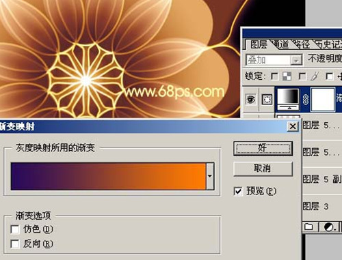
Task: Select the 图层 3 layer
Action: click(x=322, y=206)
